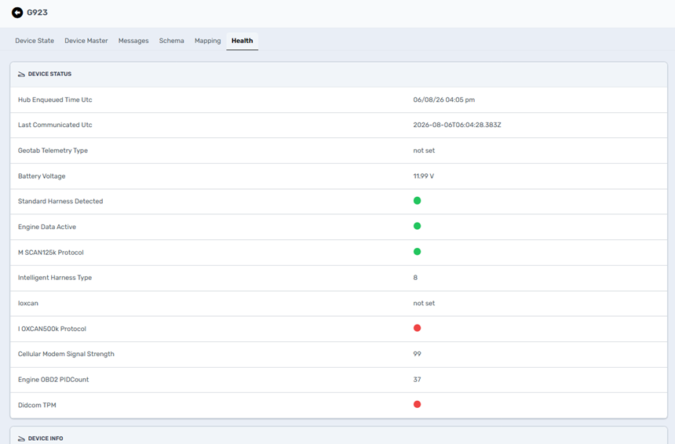
Task: Click the DEVICE STATUS section heading
Action: (50, 74)
